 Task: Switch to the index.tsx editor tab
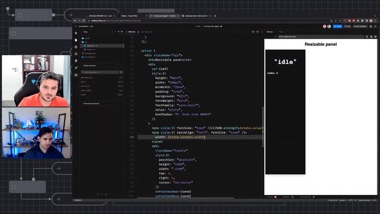tap(132, 32)
